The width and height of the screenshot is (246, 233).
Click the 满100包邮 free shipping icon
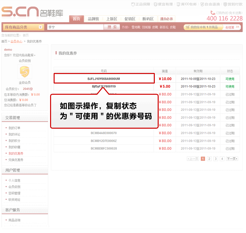178,4
